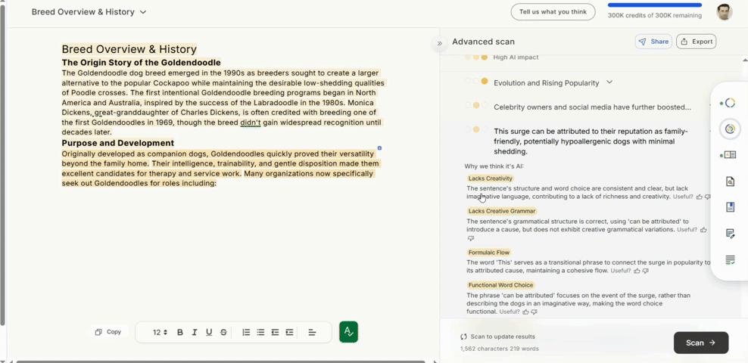Give thumbs up to Functional Word Choice explanation
This screenshot has height=363, width=748.
[525, 312]
